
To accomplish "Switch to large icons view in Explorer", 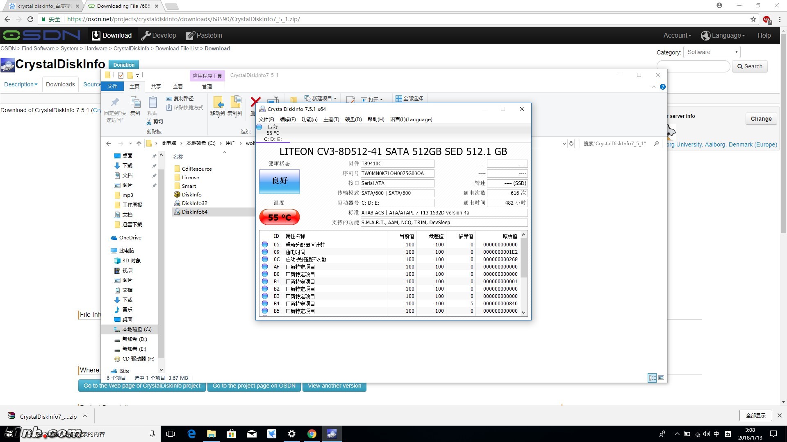I will pyautogui.click(x=661, y=378).
